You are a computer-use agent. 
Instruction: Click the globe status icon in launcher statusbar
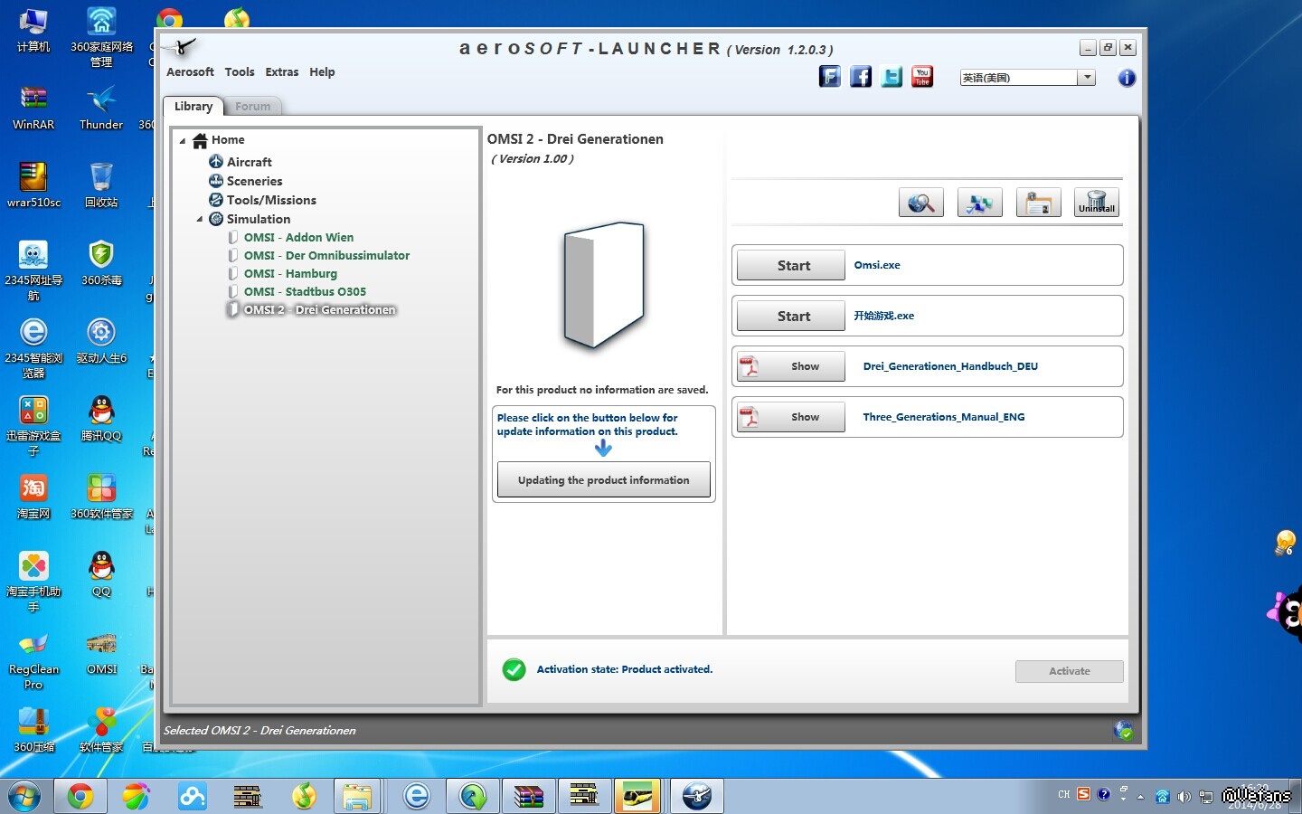pyautogui.click(x=1123, y=730)
